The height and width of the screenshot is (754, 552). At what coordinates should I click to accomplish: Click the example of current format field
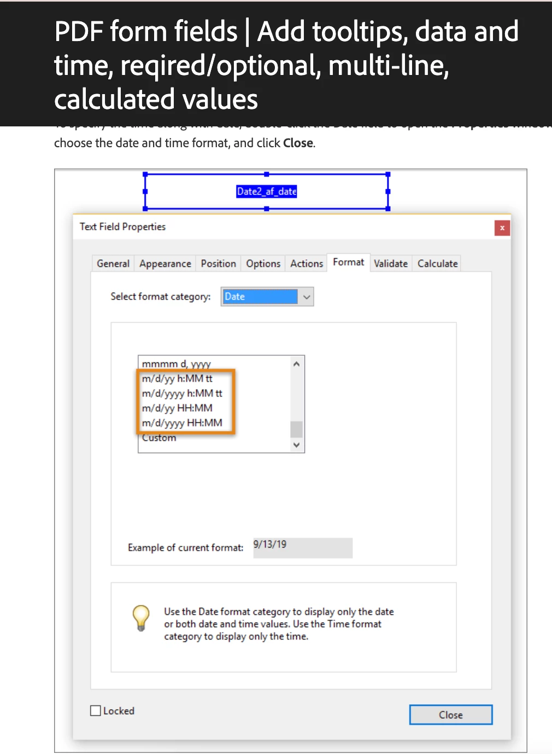tap(303, 548)
